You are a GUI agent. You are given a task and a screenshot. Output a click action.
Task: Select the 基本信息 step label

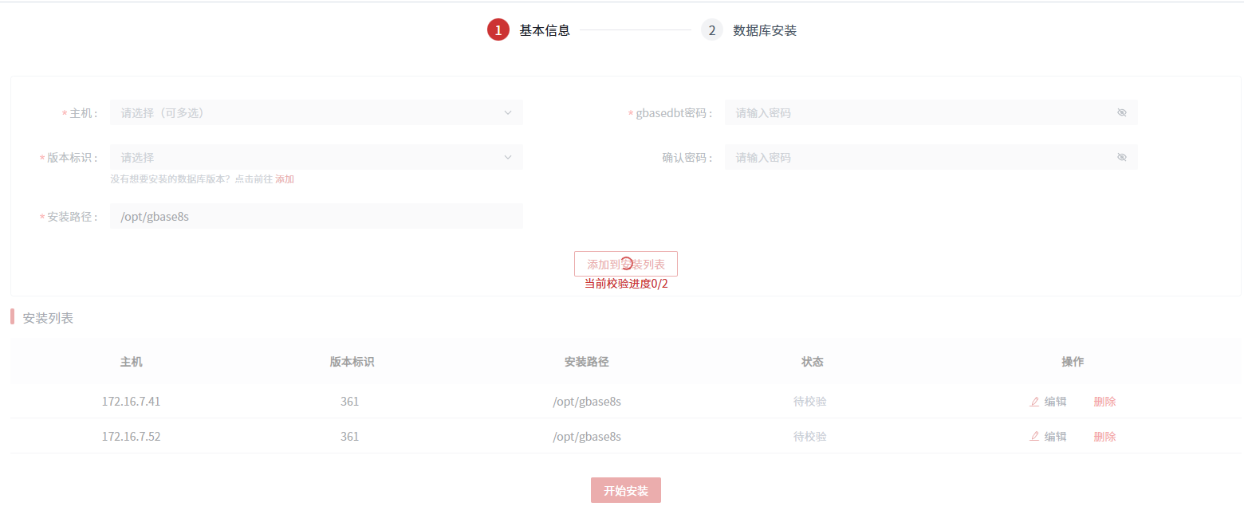point(545,31)
